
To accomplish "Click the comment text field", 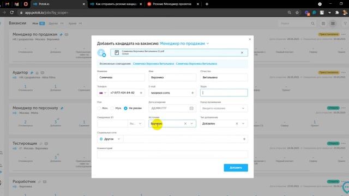I will tap(172, 154).
